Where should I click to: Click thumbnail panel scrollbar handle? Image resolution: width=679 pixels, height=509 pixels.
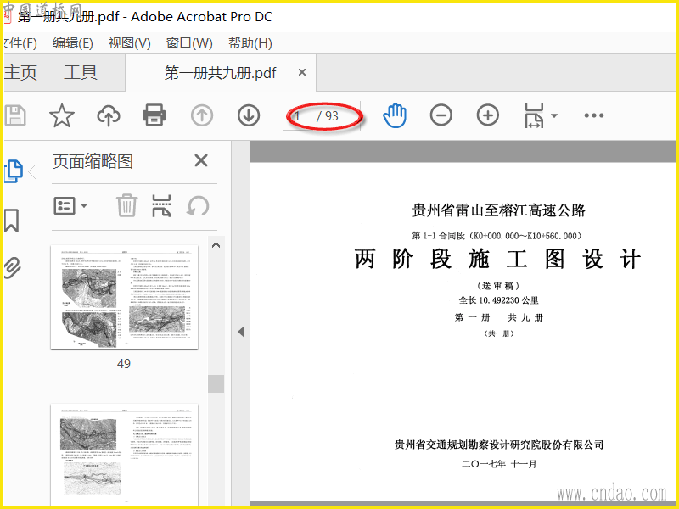pos(216,383)
